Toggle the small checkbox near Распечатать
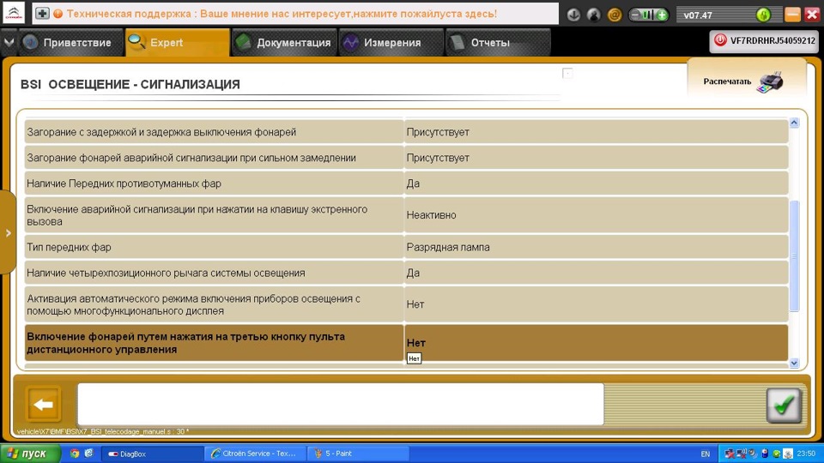The height and width of the screenshot is (463, 824). (567, 73)
